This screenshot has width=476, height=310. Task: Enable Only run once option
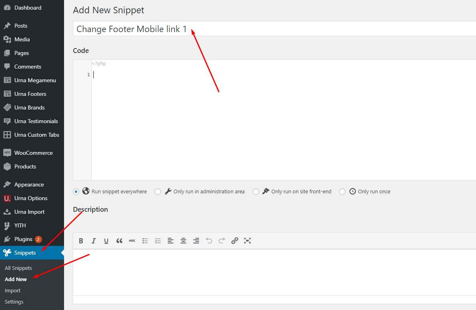click(x=342, y=192)
